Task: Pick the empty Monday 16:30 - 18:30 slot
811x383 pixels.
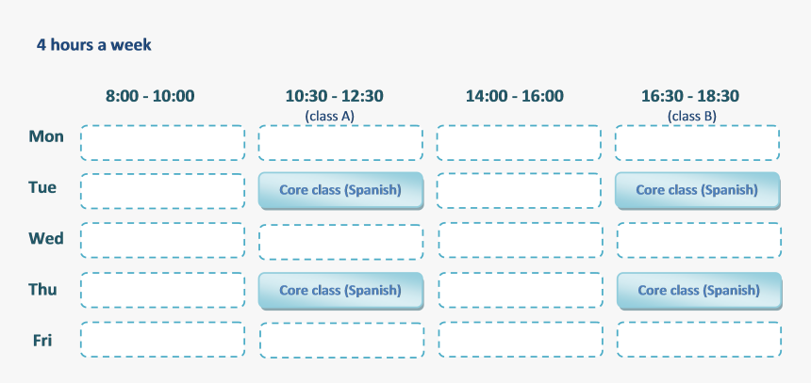Action: (697, 143)
